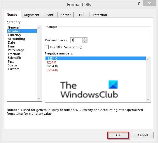Click Category list scroll down arrow
The width and height of the screenshot is (158, 143).
coord(39,99)
